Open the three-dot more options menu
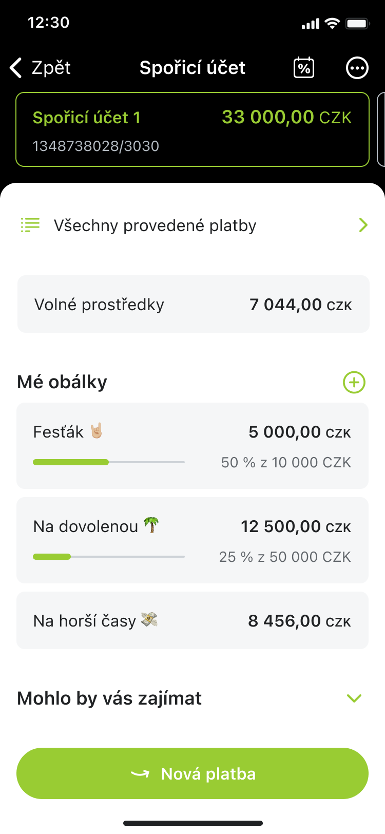 tap(357, 68)
